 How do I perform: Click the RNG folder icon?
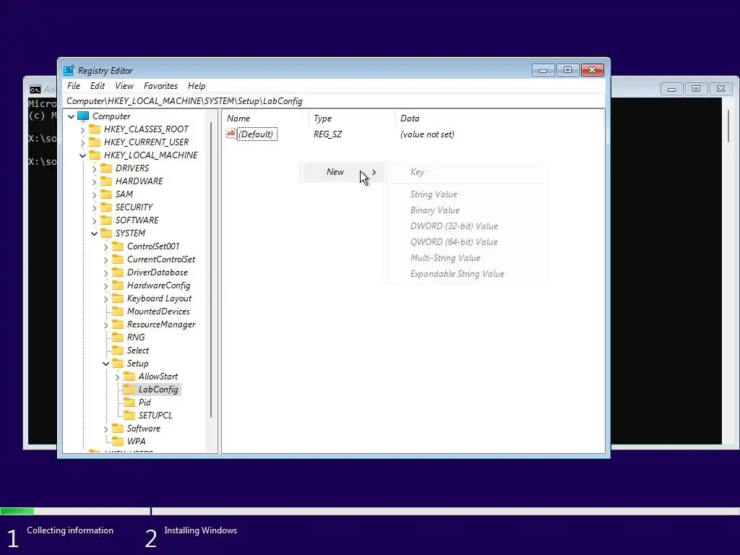point(118,337)
